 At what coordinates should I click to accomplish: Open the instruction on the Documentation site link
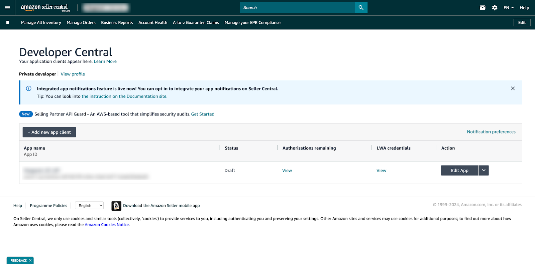click(x=124, y=96)
